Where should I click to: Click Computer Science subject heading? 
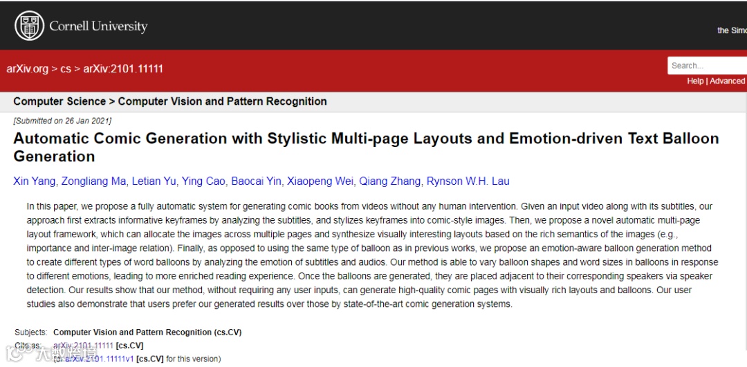(59, 101)
